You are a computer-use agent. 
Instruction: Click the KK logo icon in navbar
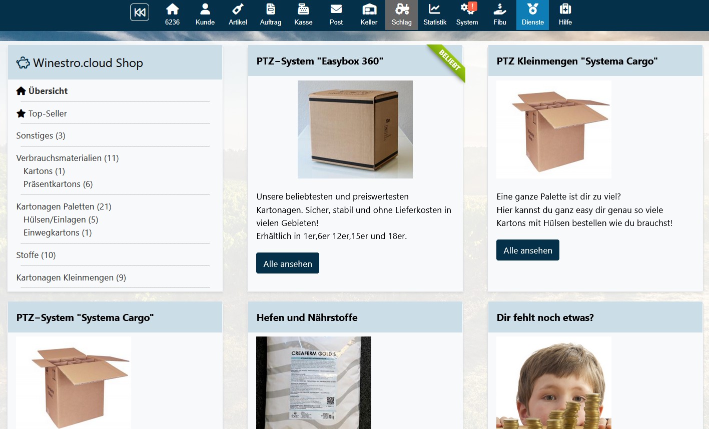[x=140, y=12]
